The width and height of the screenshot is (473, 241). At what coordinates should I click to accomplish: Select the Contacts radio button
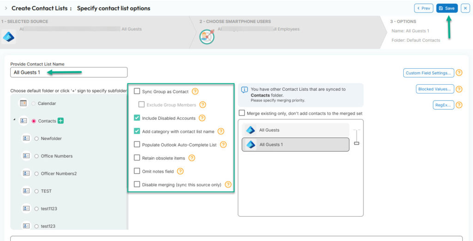click(34, 121)
